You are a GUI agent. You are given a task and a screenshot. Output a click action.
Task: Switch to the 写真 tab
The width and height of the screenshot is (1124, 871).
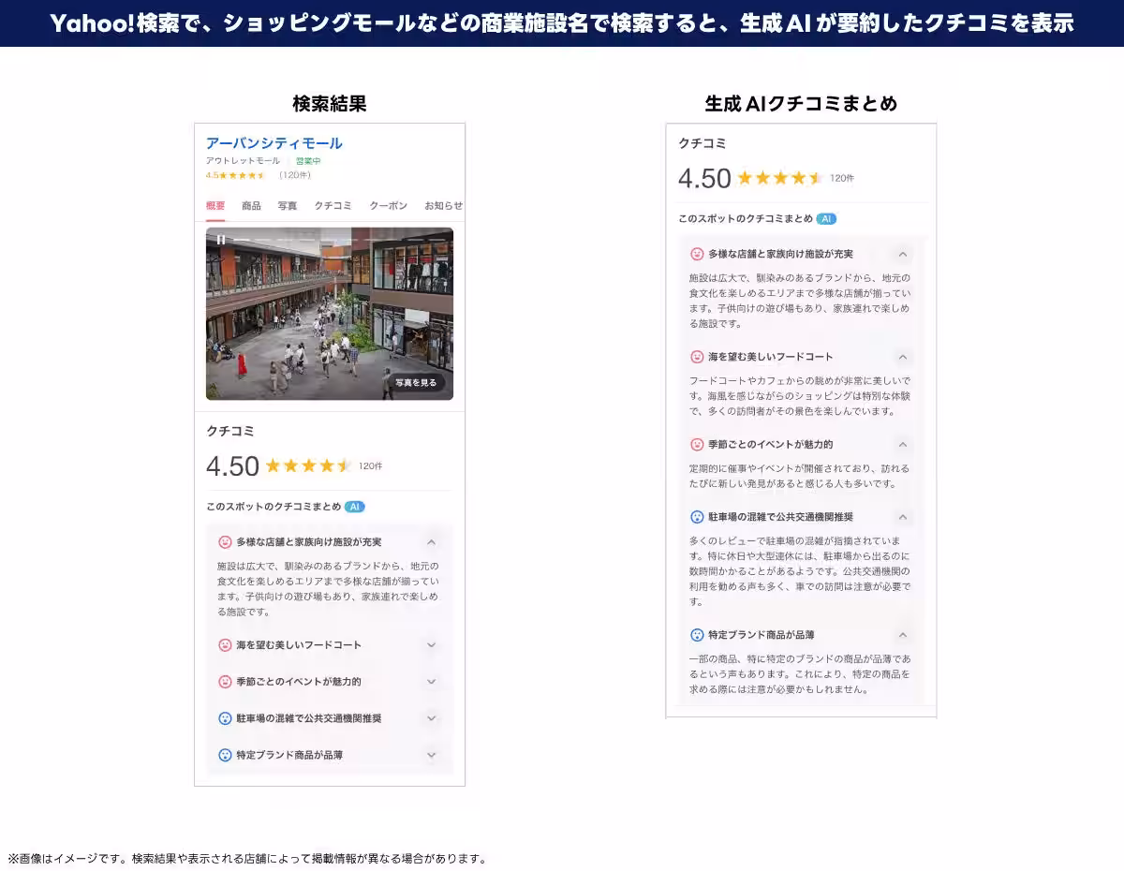286,206
